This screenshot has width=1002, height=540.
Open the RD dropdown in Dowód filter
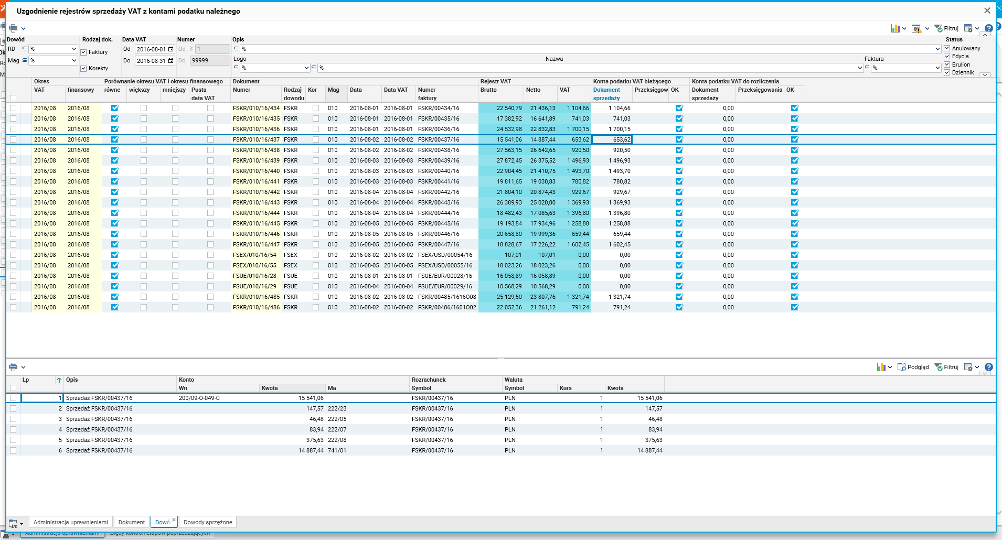point(73,49)
